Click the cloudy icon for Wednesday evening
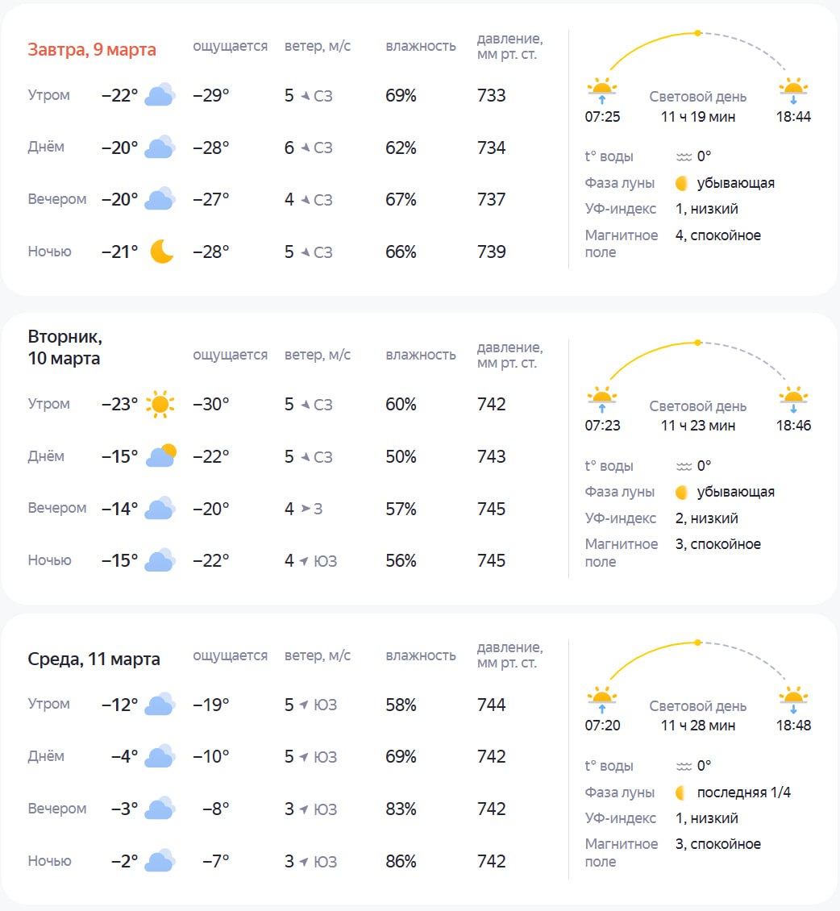Screen dimensions: 840x911 pyautogui.click(x=160, y=809)
